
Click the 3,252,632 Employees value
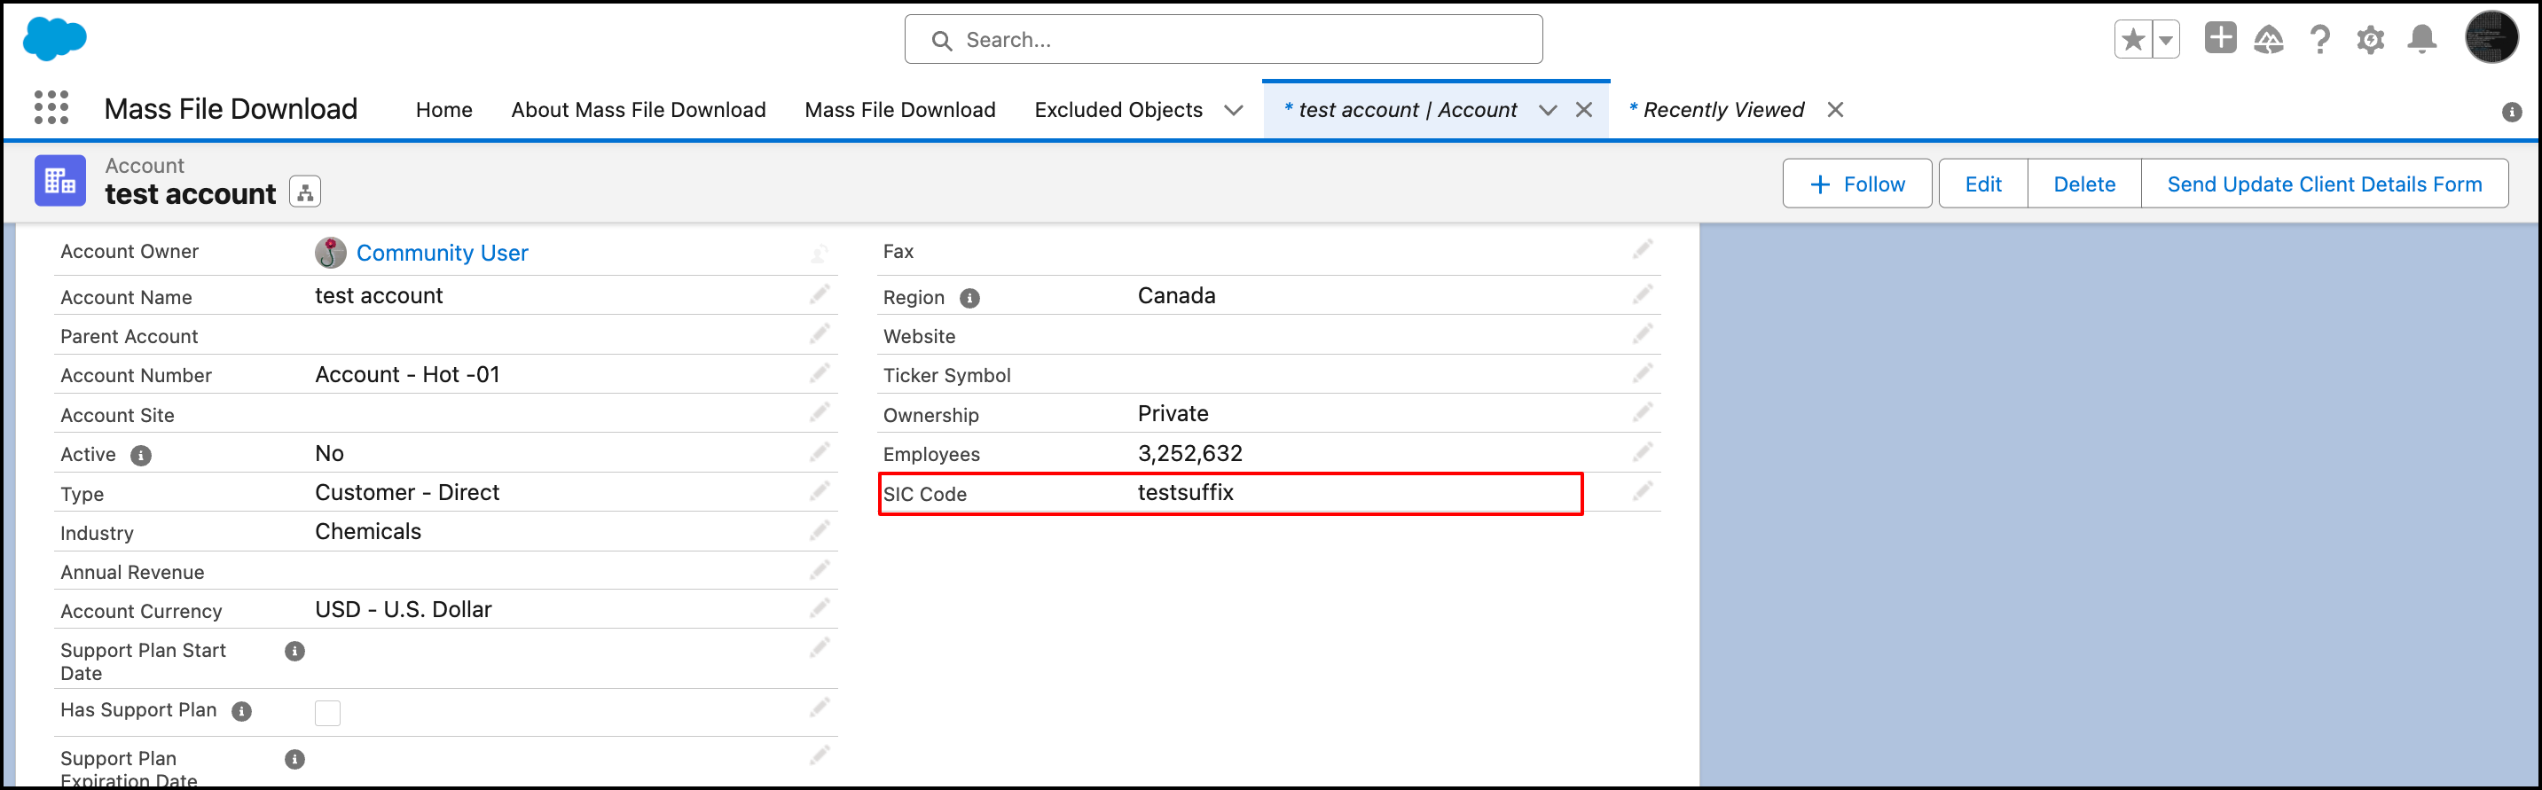(x=1190, y=454)
